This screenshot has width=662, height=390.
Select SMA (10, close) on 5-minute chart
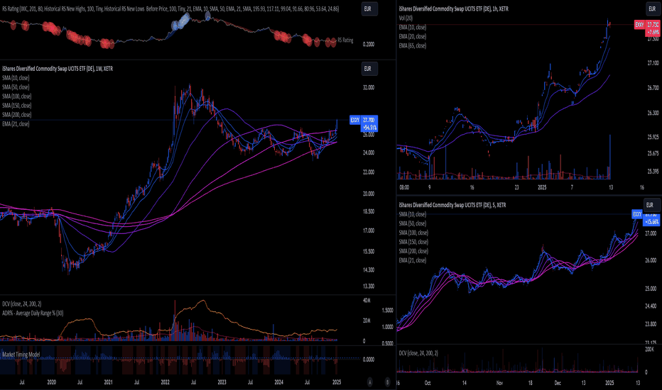(413, 215)
